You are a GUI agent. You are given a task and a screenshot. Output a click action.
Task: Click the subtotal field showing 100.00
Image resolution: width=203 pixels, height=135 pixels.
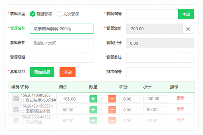pyautogui.click(x=155, y=99)
